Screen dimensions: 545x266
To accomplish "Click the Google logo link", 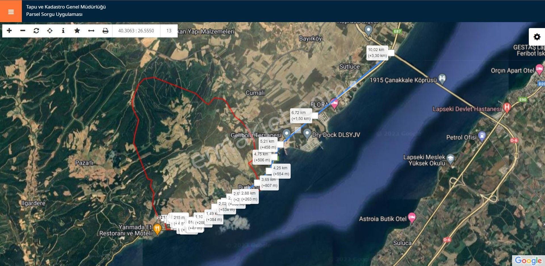I will (528, 260).
